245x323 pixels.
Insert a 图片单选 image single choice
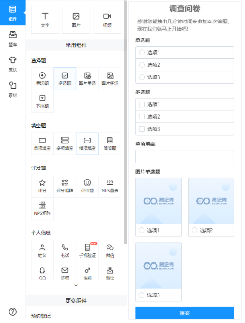(87, 79)
